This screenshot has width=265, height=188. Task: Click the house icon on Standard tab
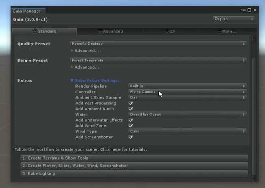point(35,31)
